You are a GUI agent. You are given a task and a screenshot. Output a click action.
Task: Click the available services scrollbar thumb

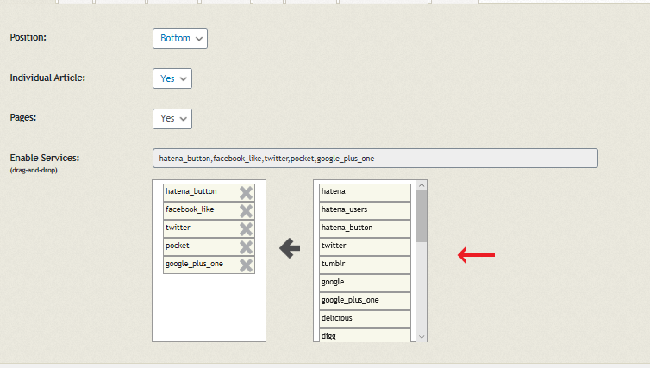pos(422,216)
